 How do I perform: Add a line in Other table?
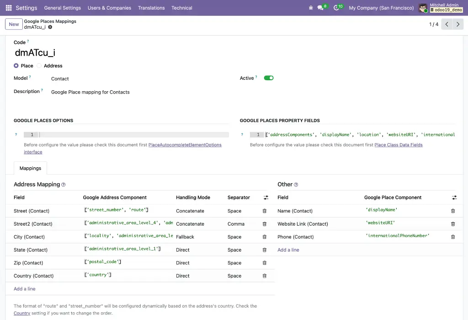tap(288, 250)
